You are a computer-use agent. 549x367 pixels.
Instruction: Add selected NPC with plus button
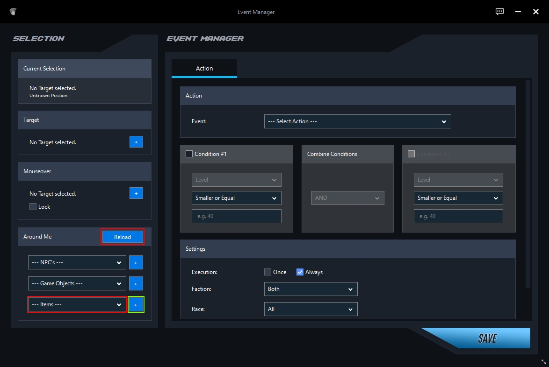[x=136, y=262]
